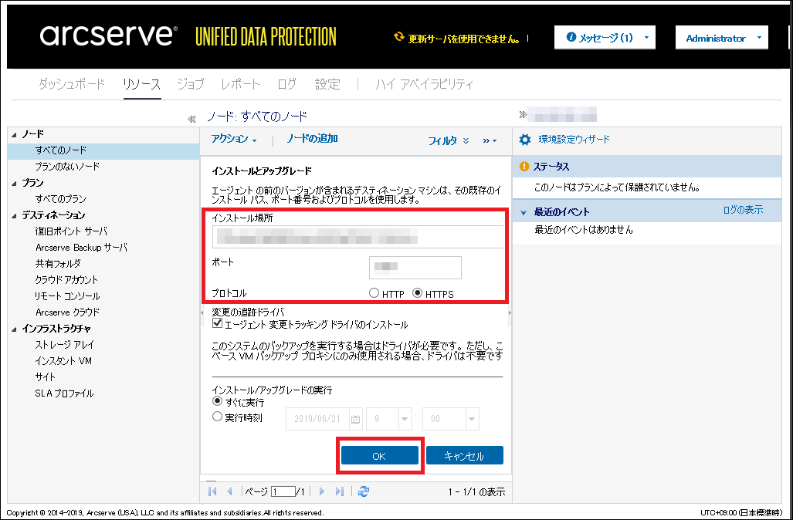Select クラウド アカウント in the tree
793x520 pixels.
[x=66, y=280]
